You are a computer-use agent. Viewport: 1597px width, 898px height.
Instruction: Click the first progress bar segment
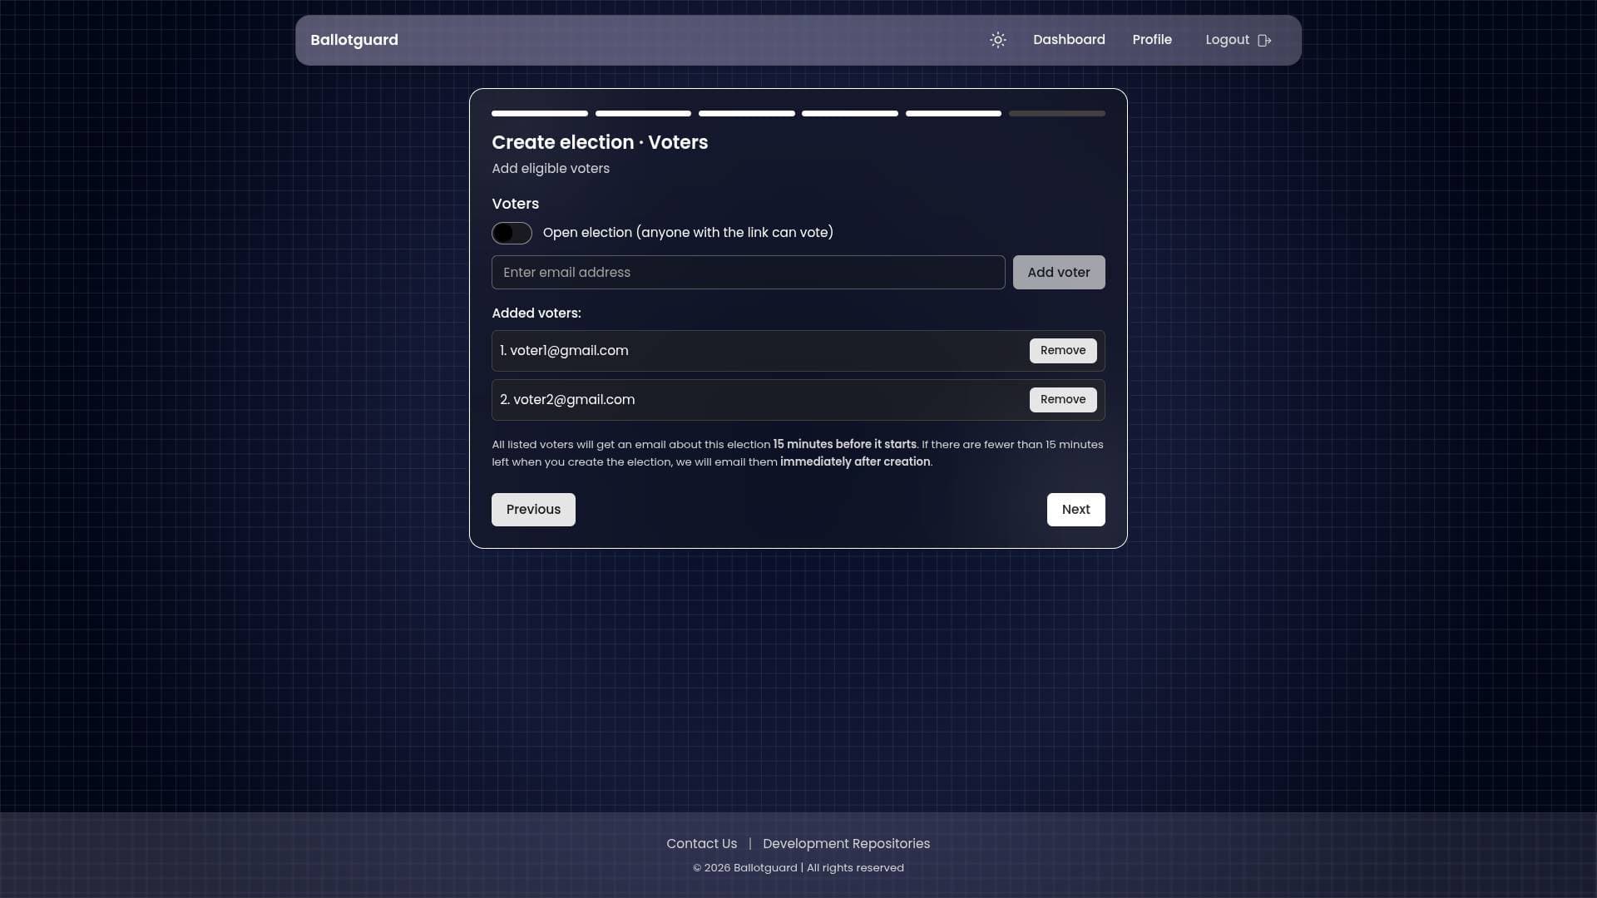(539, 113)
